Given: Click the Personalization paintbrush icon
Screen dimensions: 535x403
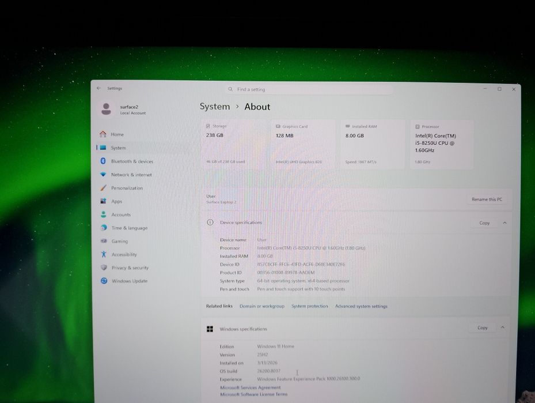Looking at the screenshot, I should [103, 188].
